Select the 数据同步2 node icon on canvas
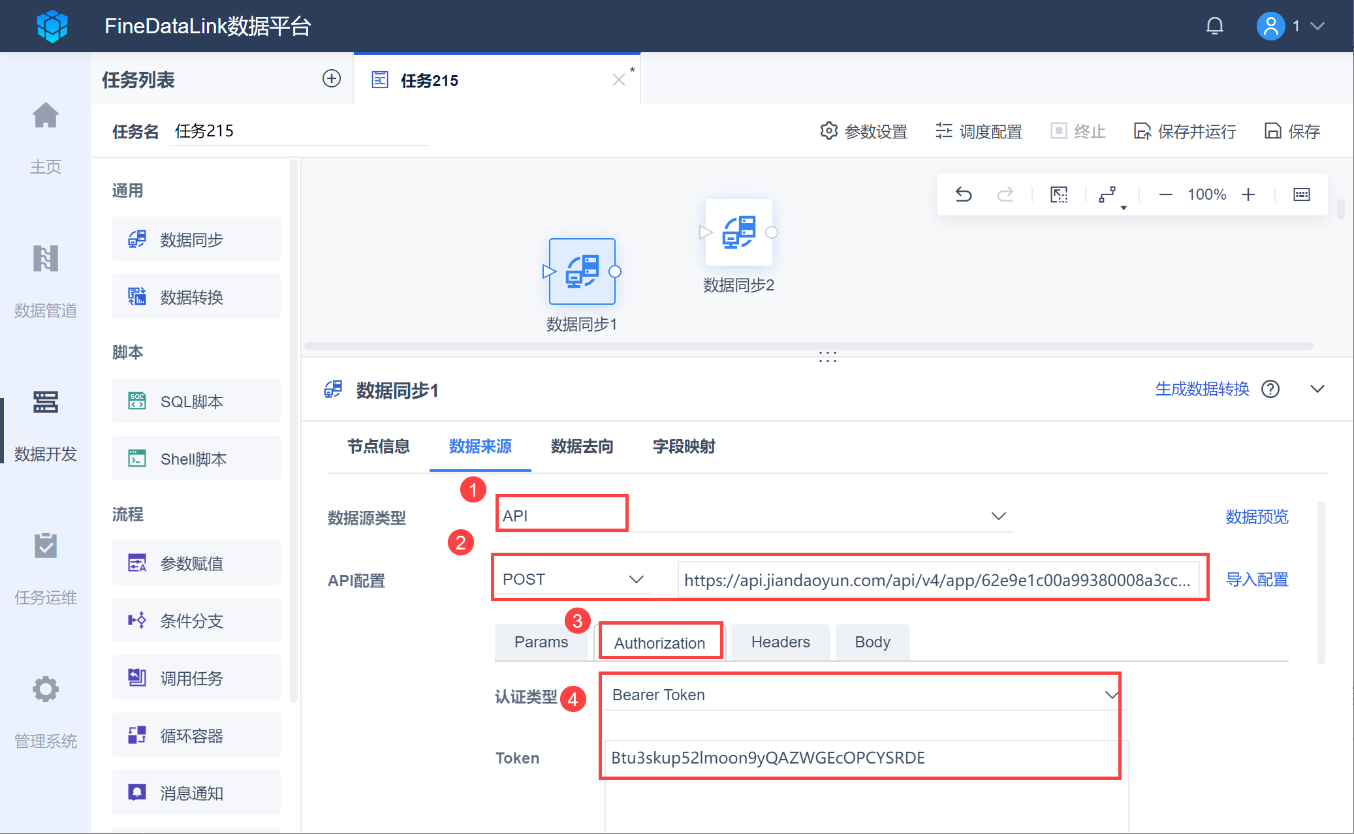Viewport: 1354px width, 834px height. point(739,232)
